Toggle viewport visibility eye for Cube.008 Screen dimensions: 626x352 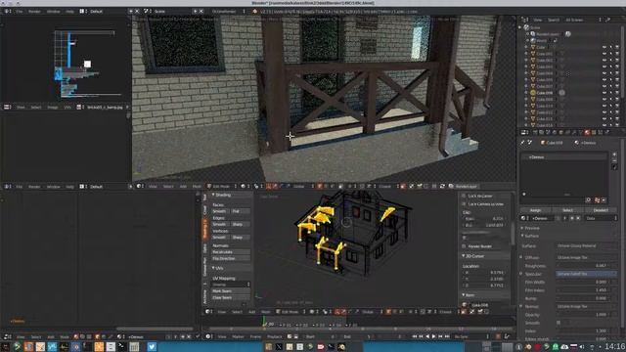click(x=604, y=93)
